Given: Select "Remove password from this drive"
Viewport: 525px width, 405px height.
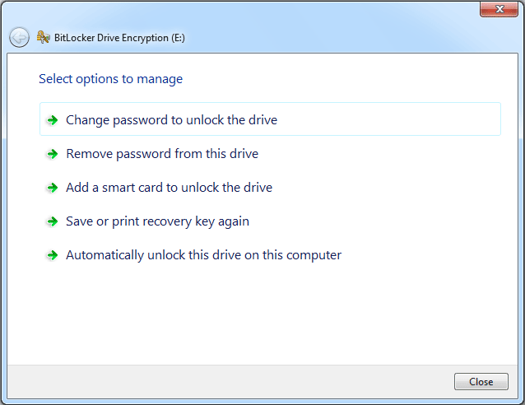Looking at the screenshot, I should coord(162,154).
